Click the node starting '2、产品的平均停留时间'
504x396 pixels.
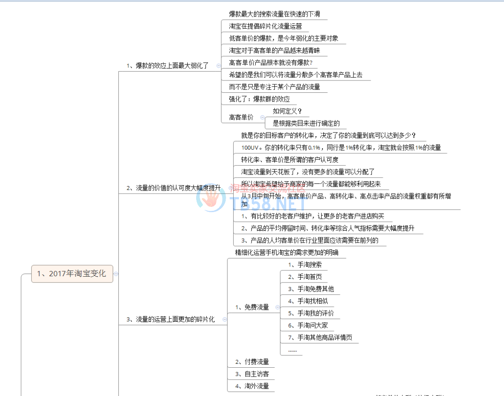[328, 228]
